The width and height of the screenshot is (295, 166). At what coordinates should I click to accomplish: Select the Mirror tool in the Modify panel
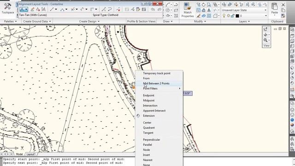pyautogui.click(x=209, y=10)
